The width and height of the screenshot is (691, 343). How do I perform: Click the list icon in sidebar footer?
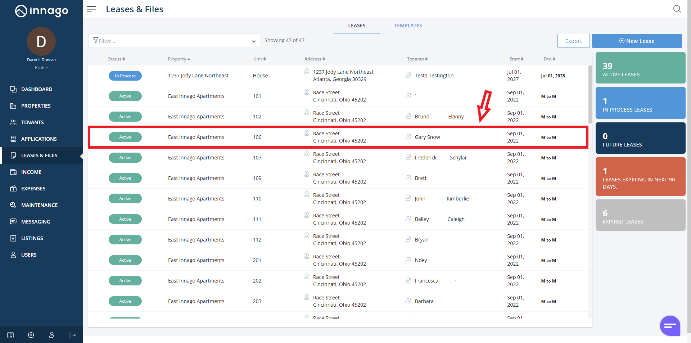(x=10, y=335)
